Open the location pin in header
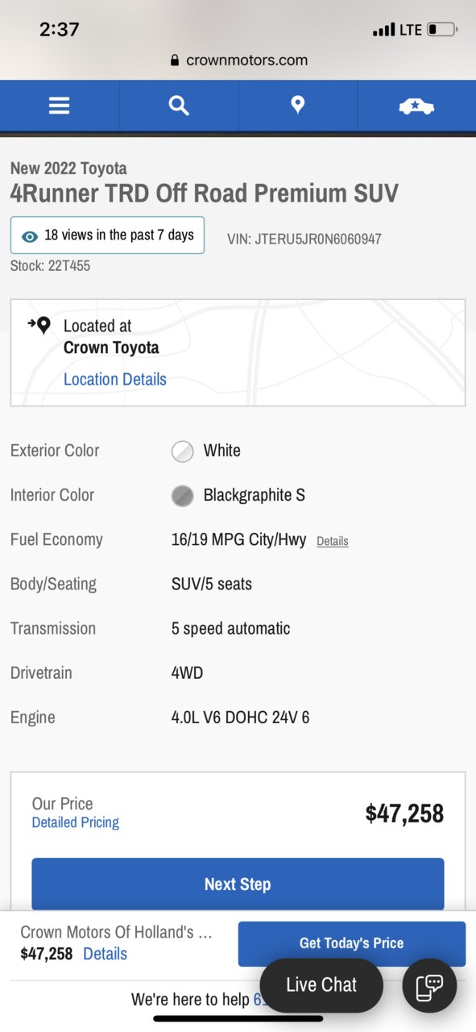Viewport: 476px width, 1032px height. 297,105
